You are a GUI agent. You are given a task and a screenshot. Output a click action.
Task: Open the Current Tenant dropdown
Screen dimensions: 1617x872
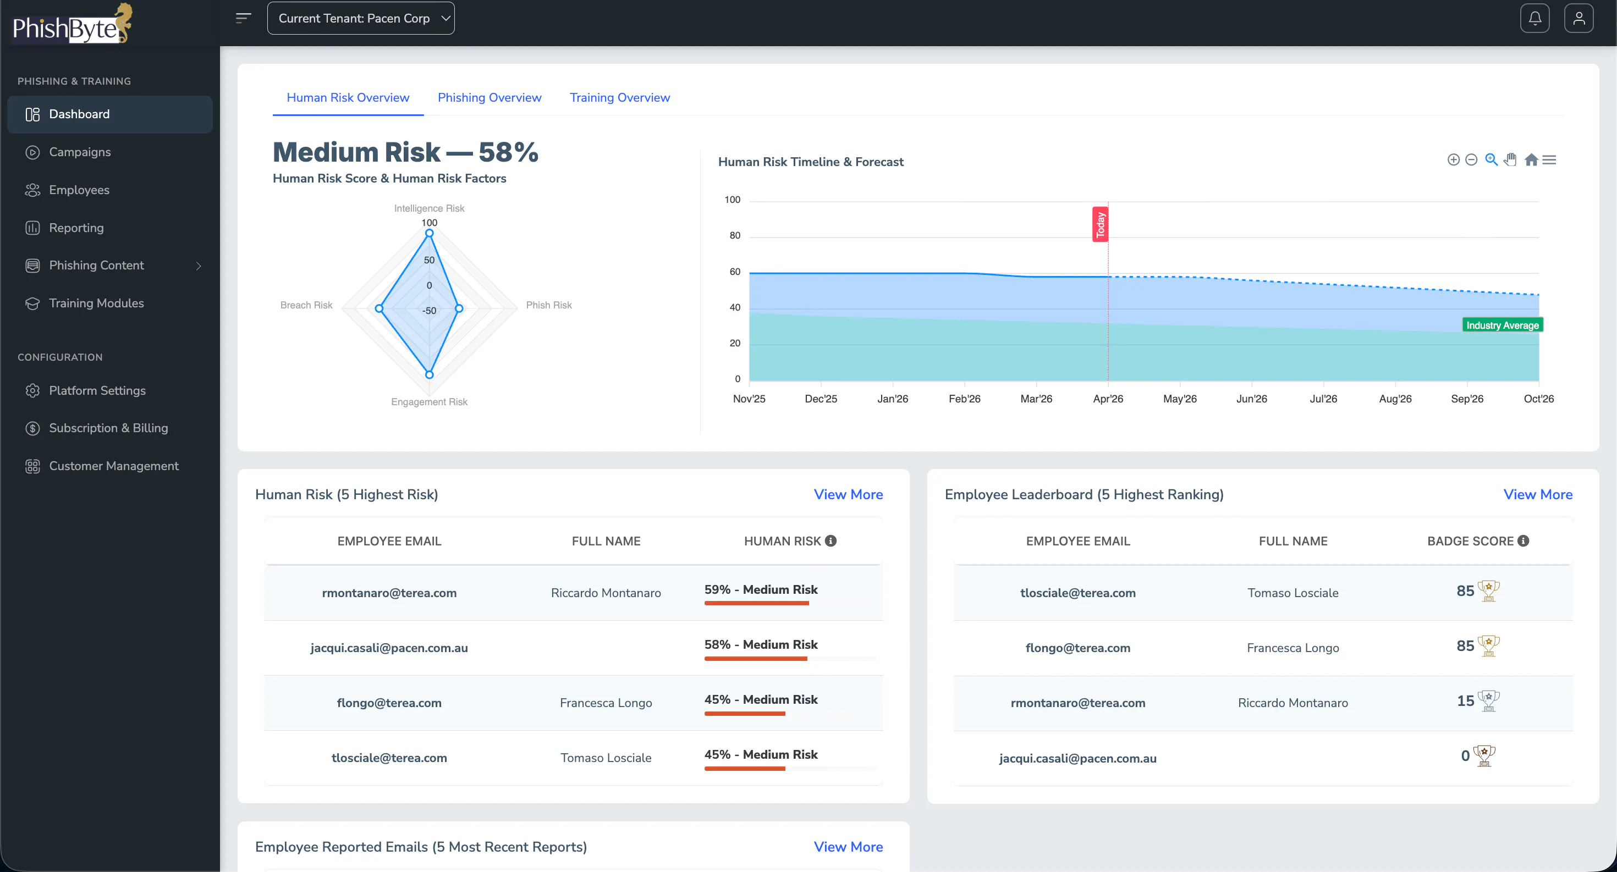(361, 18)
